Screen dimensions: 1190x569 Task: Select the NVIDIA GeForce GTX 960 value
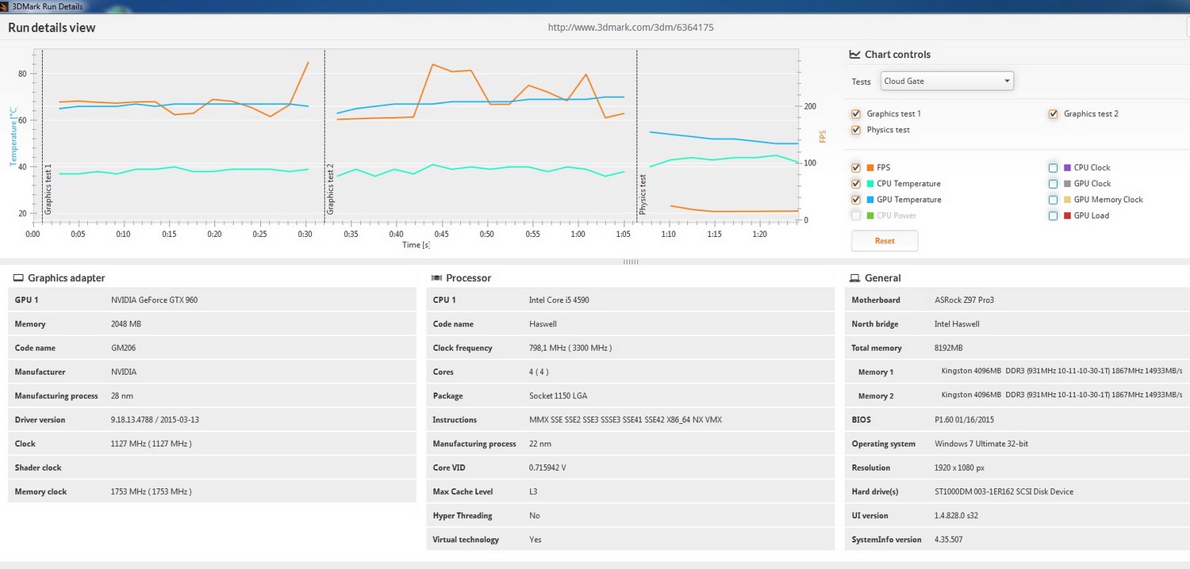click(x=154, y=300)
